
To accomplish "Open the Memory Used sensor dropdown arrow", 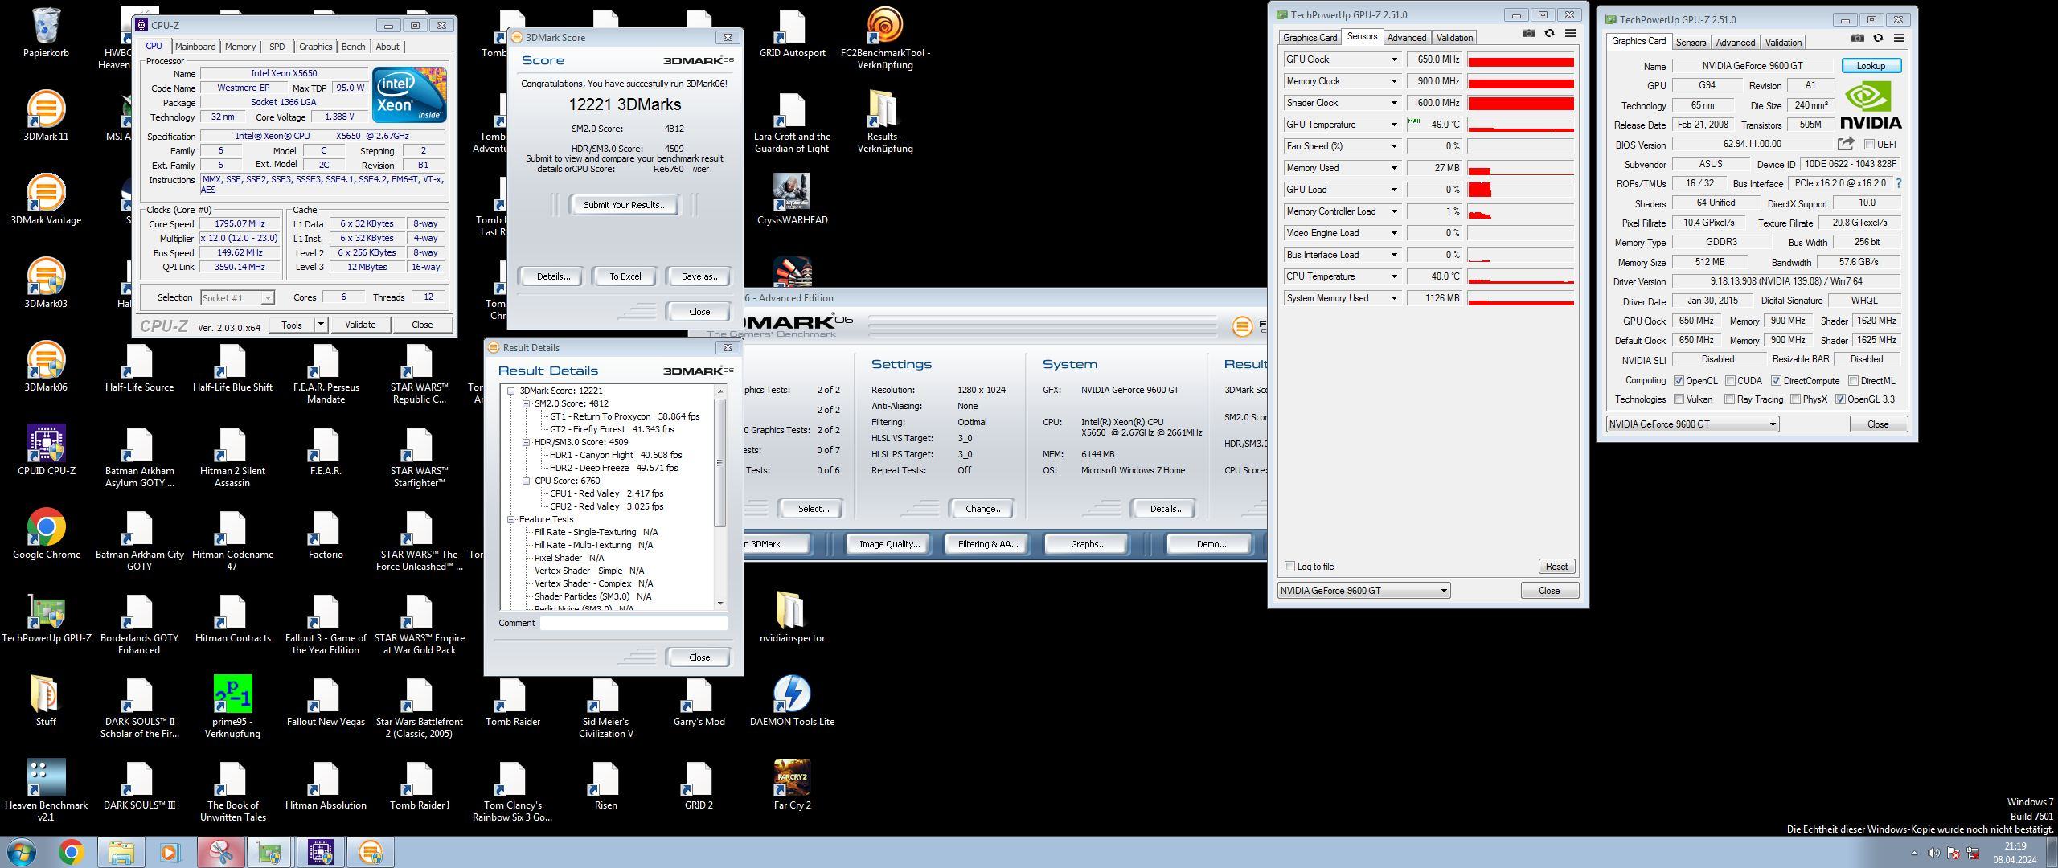I will tap(1394, 168).
